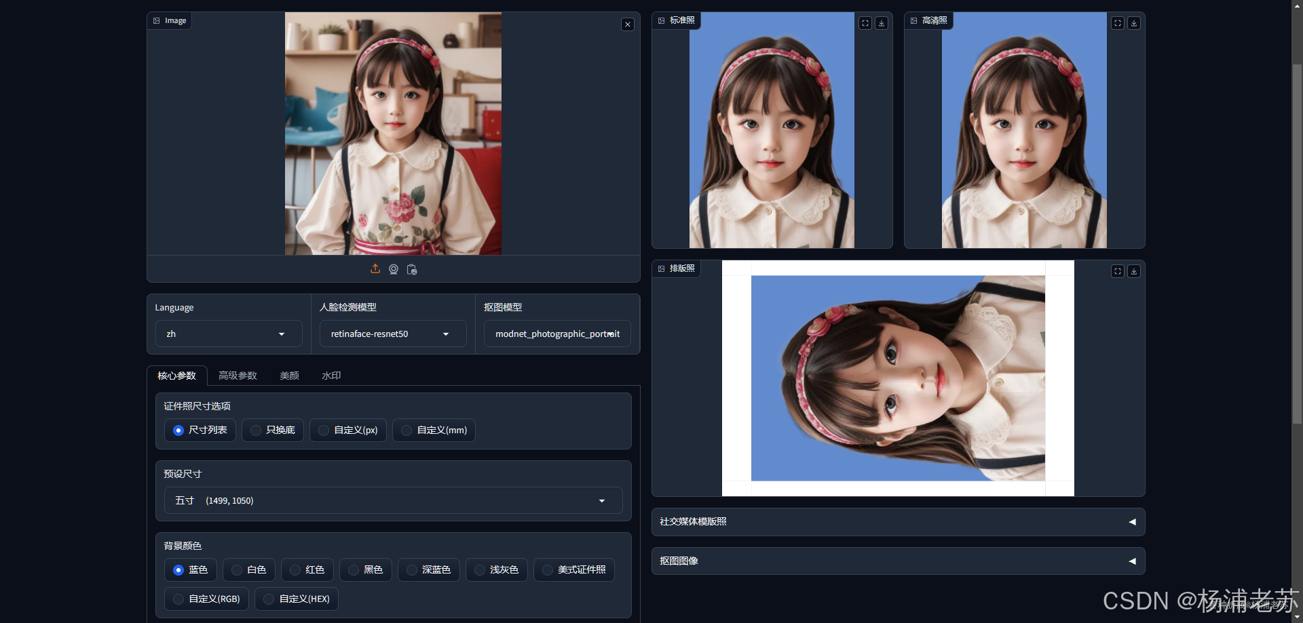Choose 浅灰色 background color
Screen dimensions: 1303x623
(497, 570)
